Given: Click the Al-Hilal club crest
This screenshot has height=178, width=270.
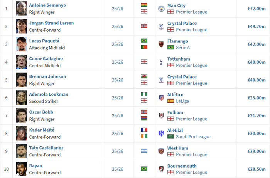Looking at the screenshot, I should [x=161, y=133].
